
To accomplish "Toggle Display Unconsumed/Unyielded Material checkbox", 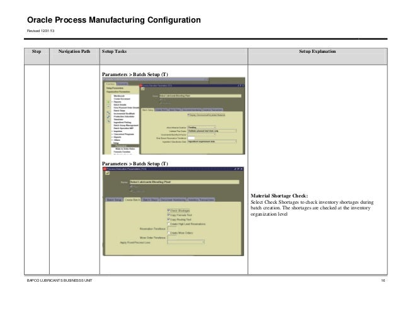I will (188, 114).
